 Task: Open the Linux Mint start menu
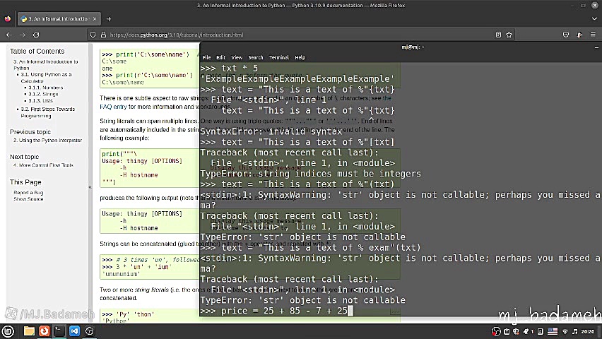click(x=8, y=331)
